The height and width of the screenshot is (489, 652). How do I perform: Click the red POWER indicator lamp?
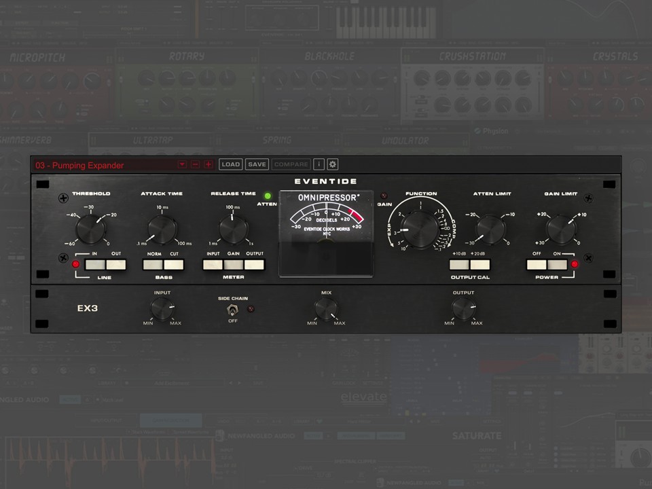click(x=575, y=264)
